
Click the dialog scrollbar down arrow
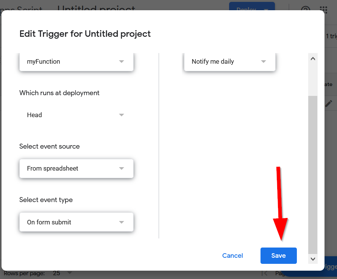(313, 259)
